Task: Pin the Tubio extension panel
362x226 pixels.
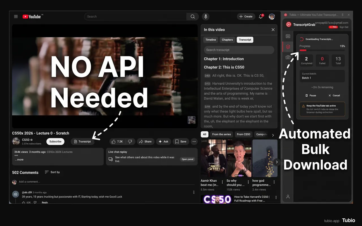Action: pyautogui.click(x=342, y=15)
